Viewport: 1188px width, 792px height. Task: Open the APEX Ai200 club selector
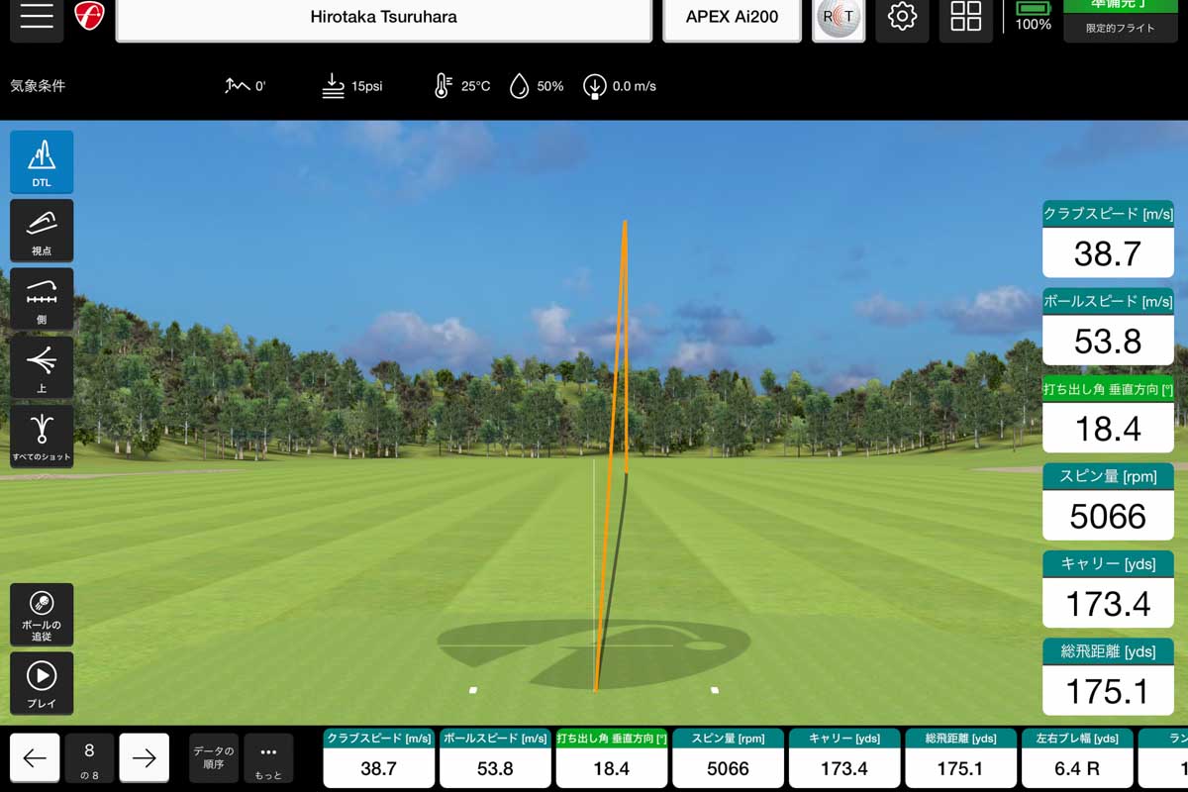(732, 19)
